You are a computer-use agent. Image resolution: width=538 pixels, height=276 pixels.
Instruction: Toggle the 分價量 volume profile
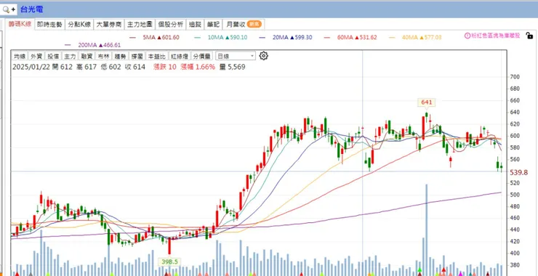tap(202, 56)
